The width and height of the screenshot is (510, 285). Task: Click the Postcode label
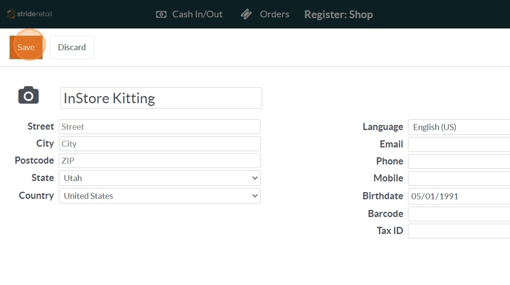(x=34, y=160)
